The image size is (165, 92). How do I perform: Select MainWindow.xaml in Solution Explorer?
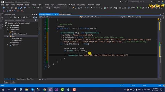click(x=20, y=34)
